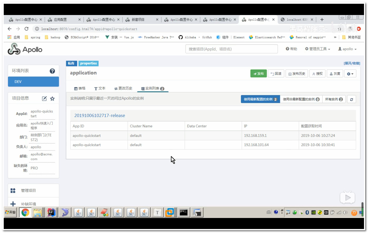Click the manage project grid icon
This screenshot has width=368, height=233.
[x=13, y=190]
